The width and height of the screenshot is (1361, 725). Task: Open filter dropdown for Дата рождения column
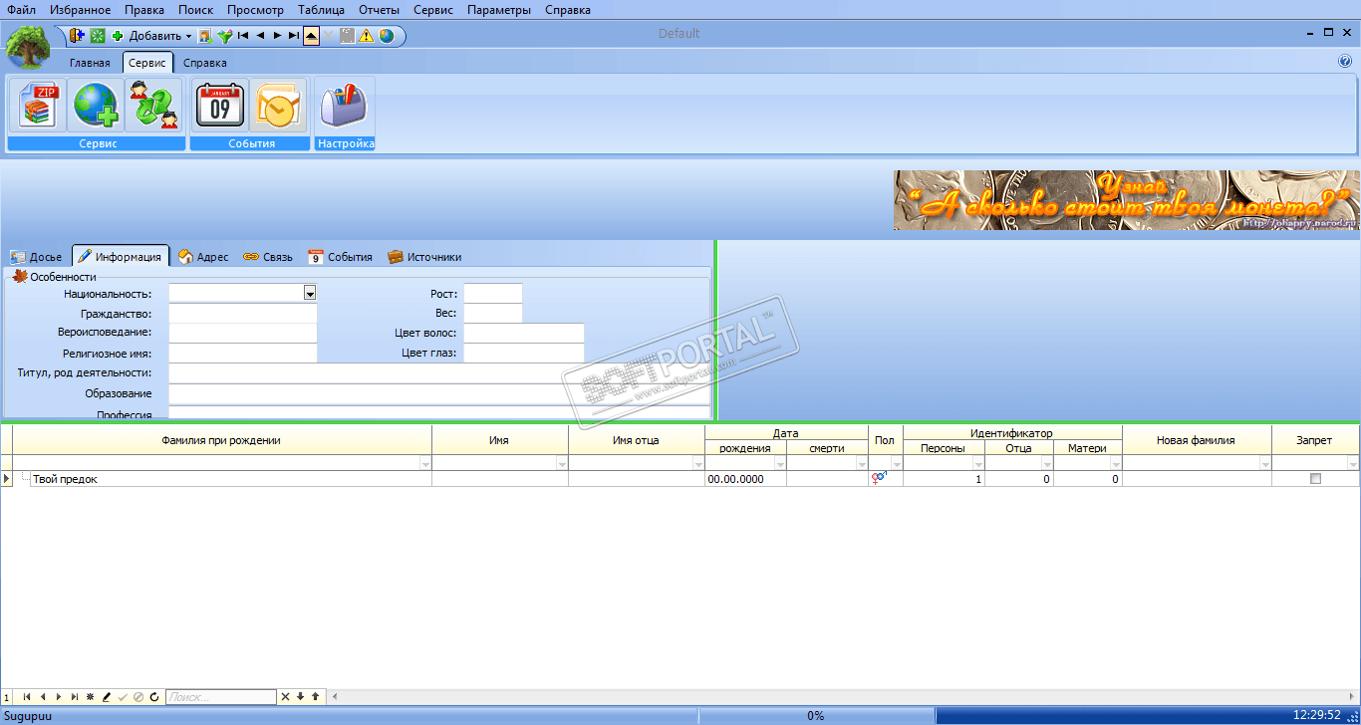pos(780,464)
